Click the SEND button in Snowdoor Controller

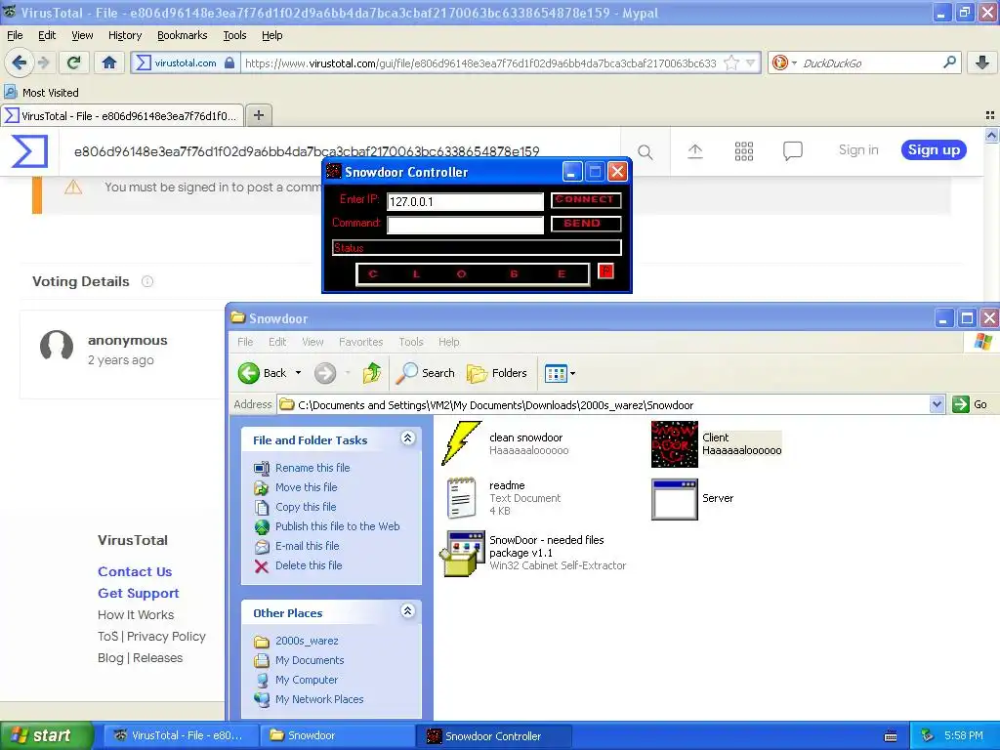[x=586, y=224]
